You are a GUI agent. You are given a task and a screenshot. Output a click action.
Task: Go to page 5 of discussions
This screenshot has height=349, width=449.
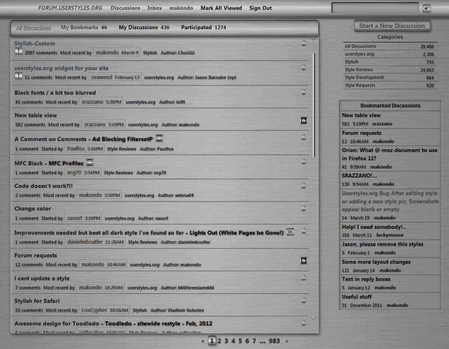(x=240, y=341)
